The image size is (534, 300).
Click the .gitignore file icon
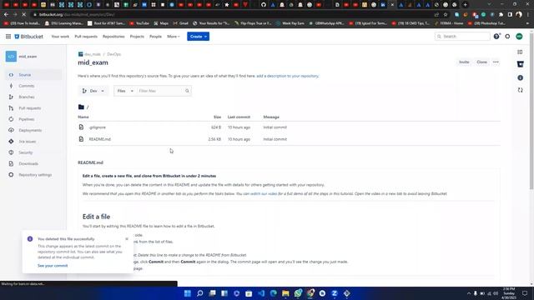[x=81, y=127]
